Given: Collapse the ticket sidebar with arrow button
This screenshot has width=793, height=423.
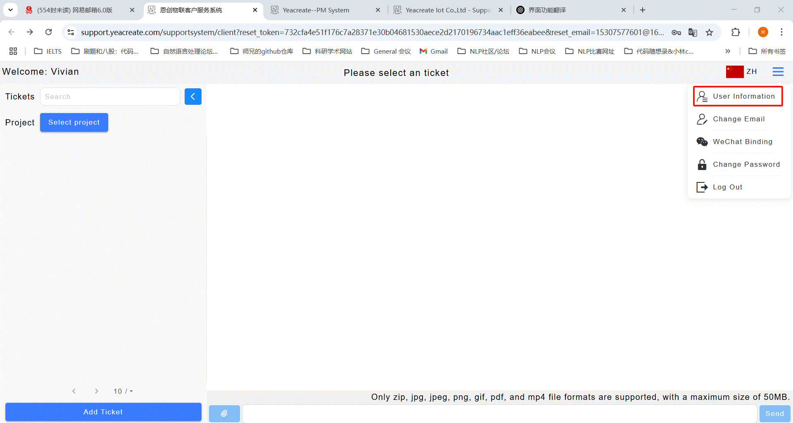Looking at the screenshot, I should point(193,97).
